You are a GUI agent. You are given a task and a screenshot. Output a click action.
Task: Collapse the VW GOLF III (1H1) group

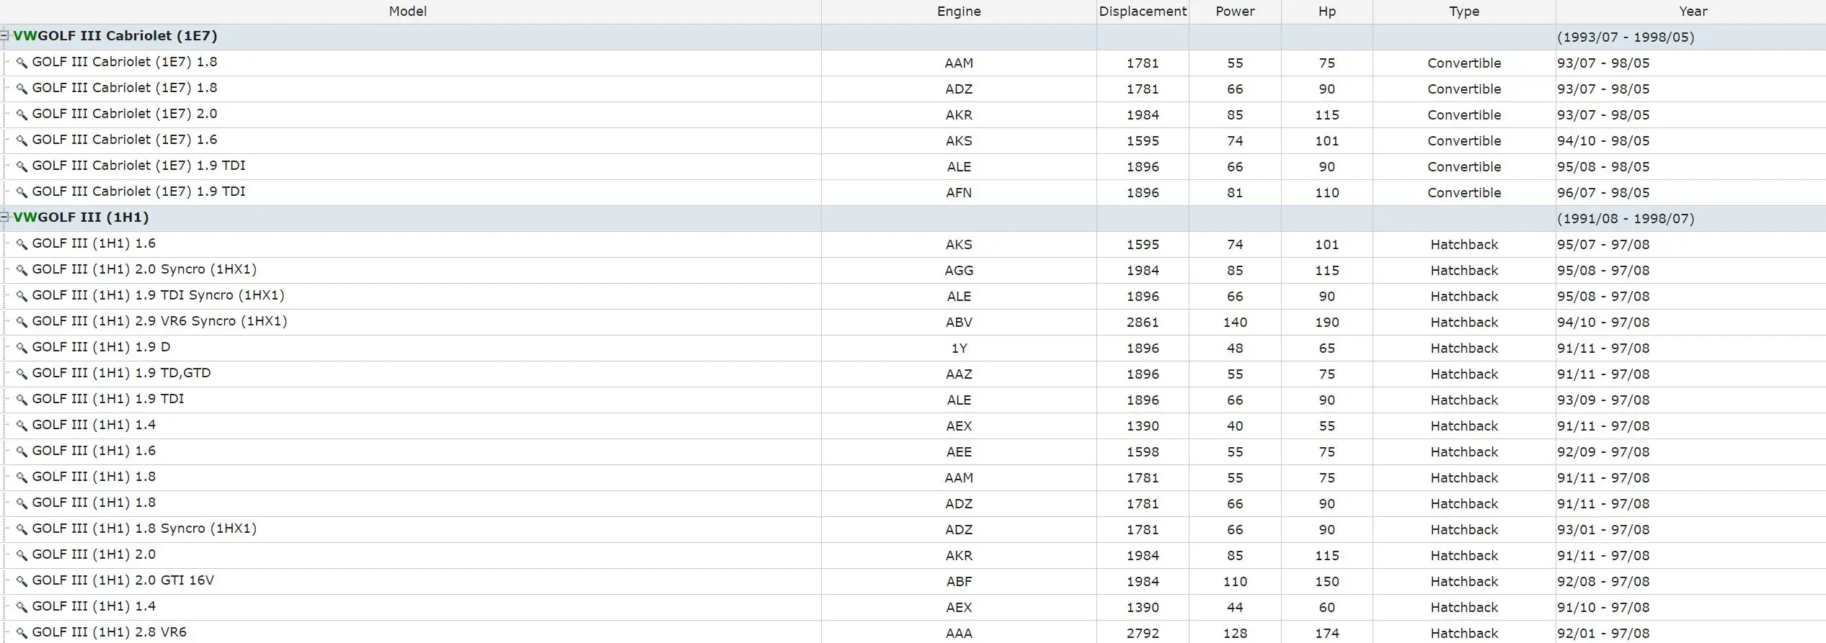click(4, 217)
